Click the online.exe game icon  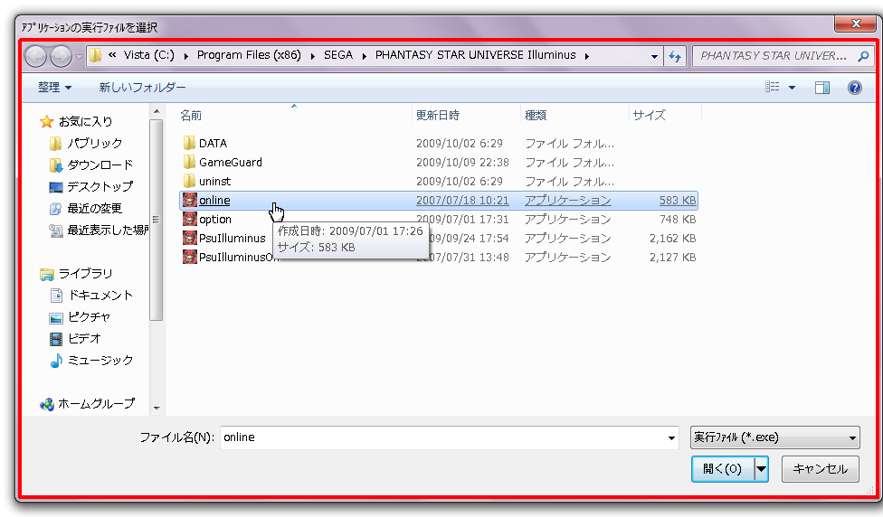click(x=189, y=200)
